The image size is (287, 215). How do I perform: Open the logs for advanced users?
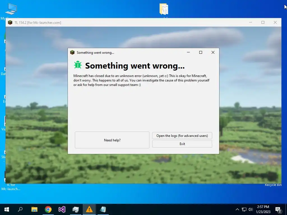pyautogui.click(x=182, y=136)
